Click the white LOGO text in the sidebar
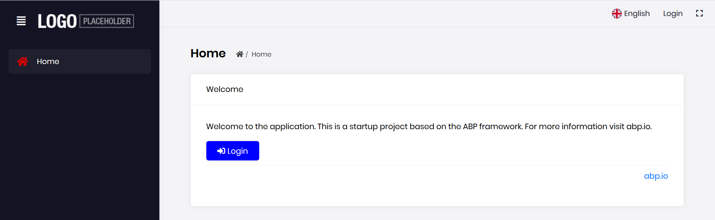Screen dimensions: 715x220 57,21
